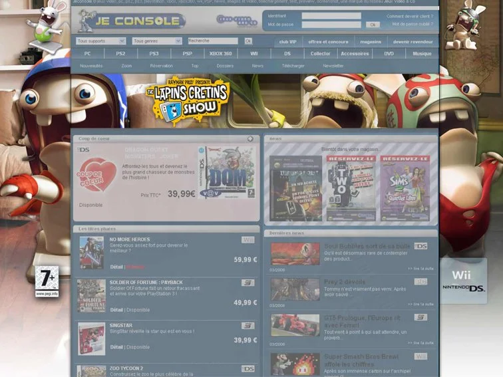Click lire la suite under Prey 2 dévoilé

420,304
